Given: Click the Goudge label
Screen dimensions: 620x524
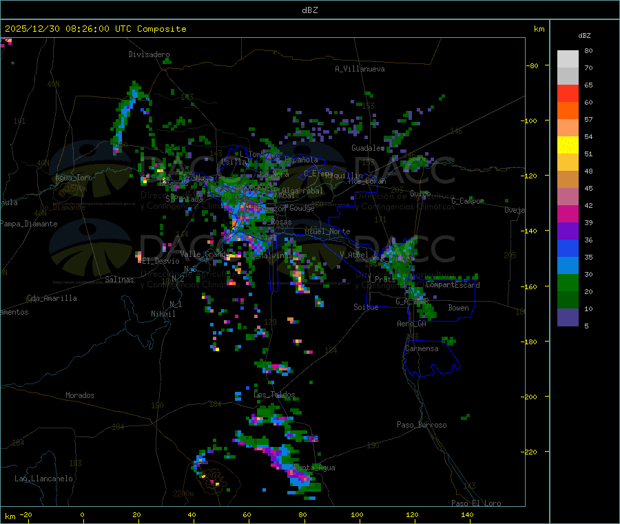Looking at the screenshot, I should coord(302,208).
